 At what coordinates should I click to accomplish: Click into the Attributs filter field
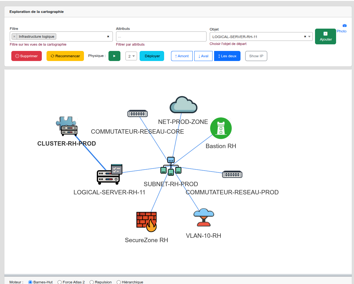(x=161, y=36)
